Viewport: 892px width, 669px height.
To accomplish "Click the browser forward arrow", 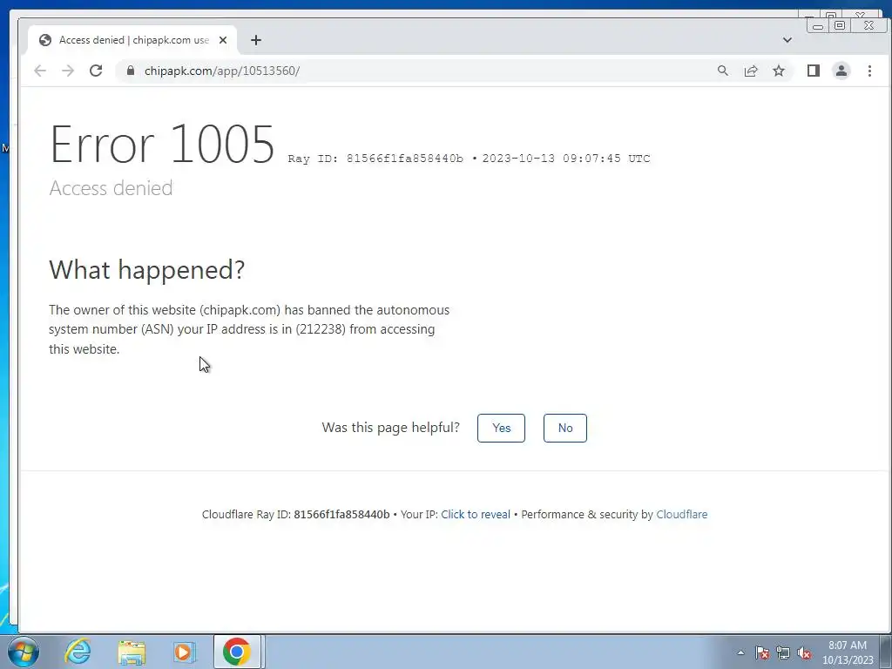I will (68, 71).
